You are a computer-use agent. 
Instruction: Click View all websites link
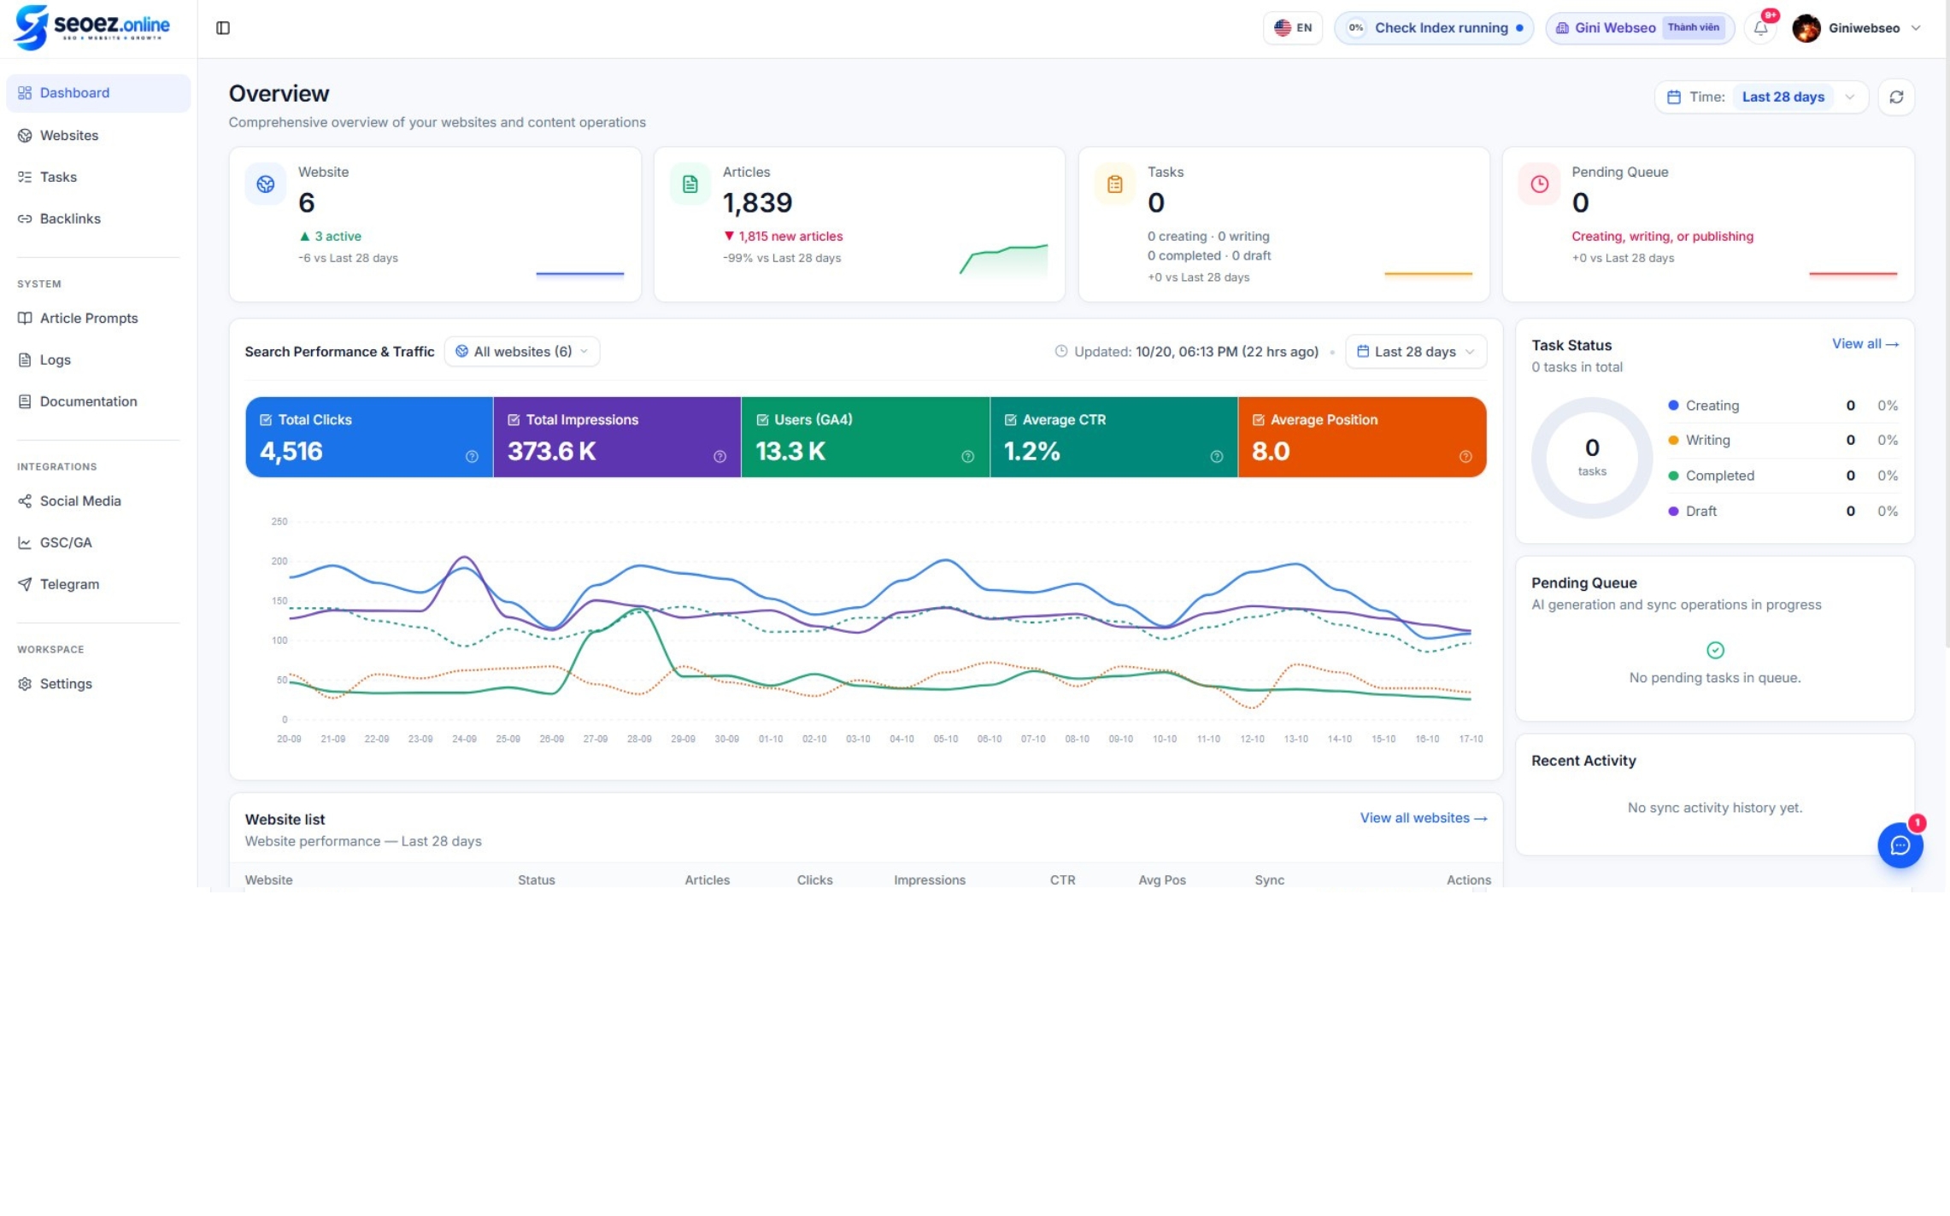[x=1423, y=818]
